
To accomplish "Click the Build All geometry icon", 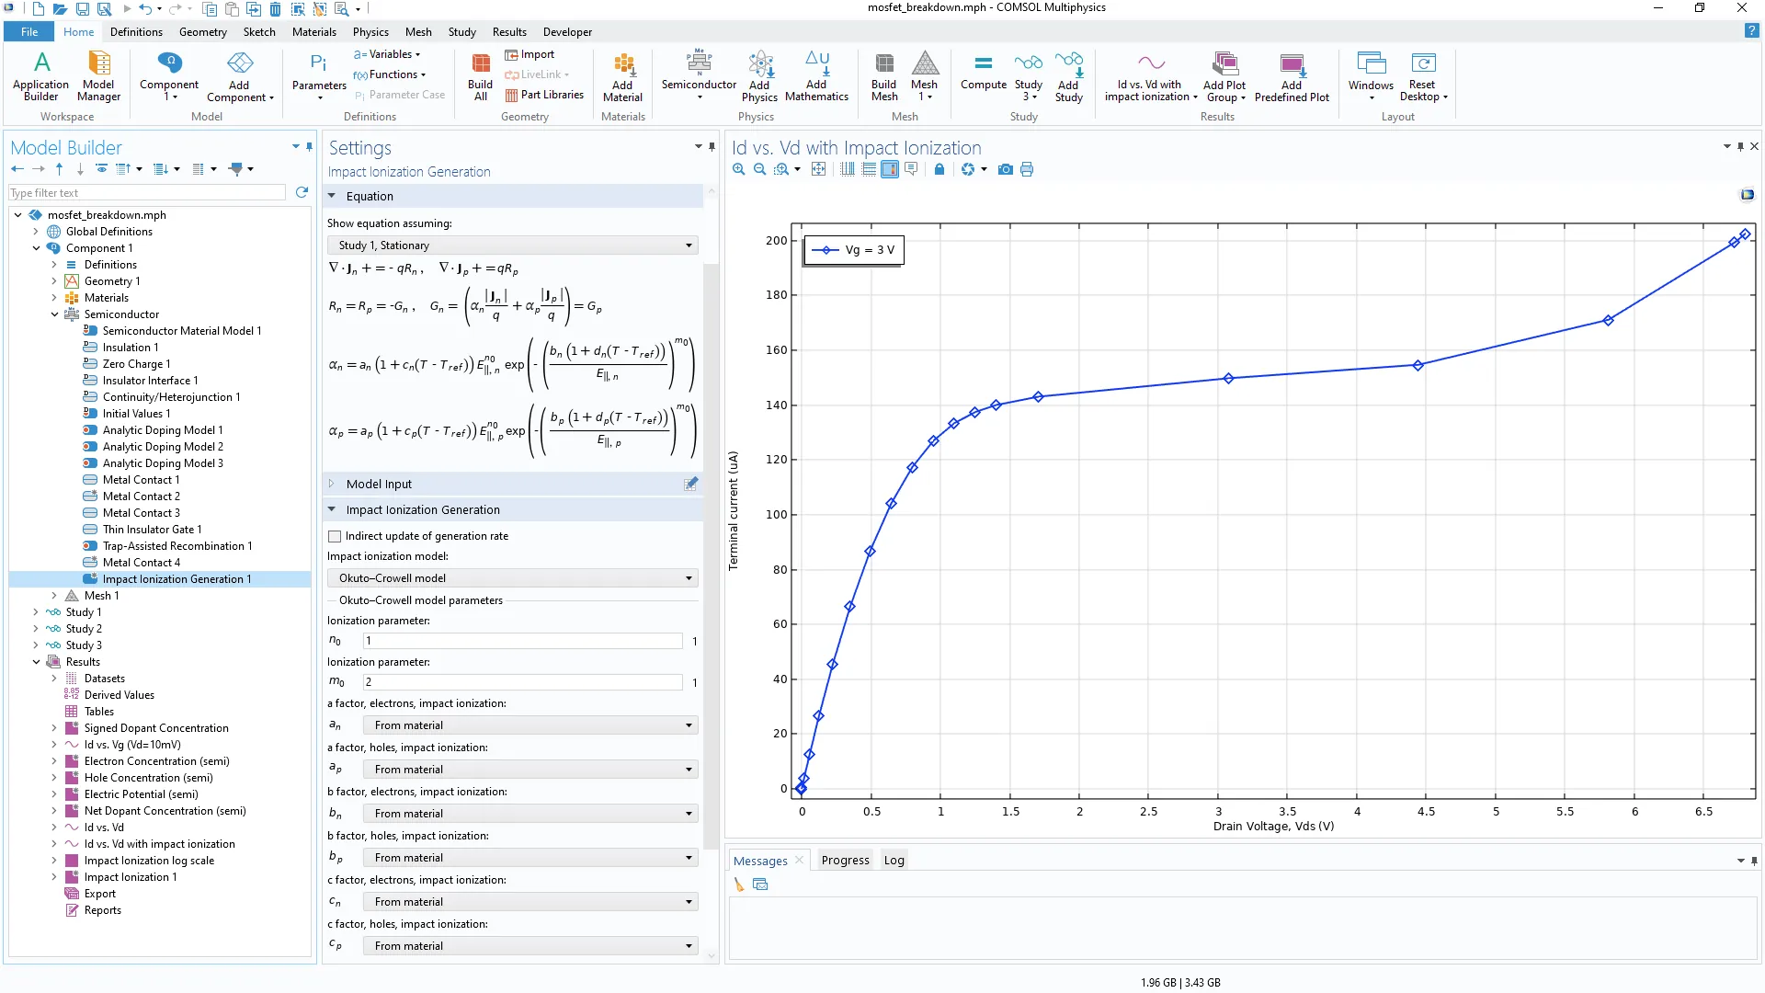I will (480, 75).
